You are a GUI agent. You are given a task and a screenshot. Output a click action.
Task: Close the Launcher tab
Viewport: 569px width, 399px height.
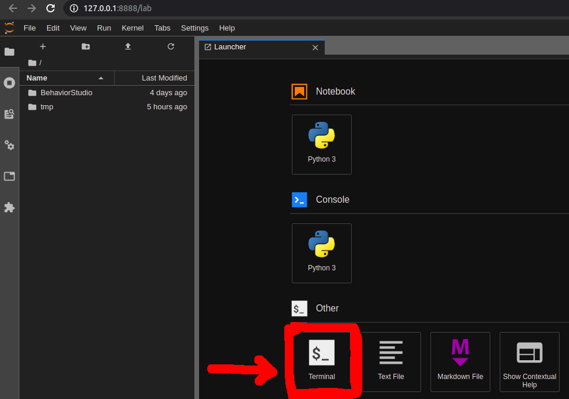pyautogui.click(x=315, y=48)
